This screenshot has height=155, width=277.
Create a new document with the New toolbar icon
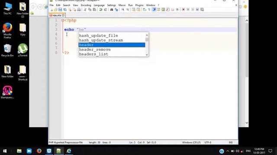[51, 9]
